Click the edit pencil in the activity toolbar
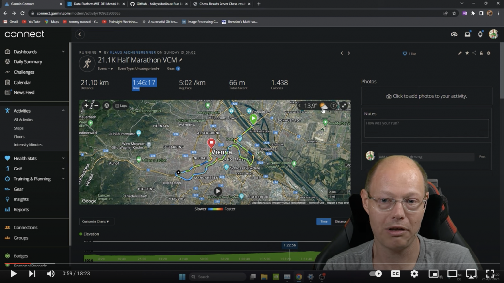The height and width of the screenshot is (283, 504). click(460, 53)
